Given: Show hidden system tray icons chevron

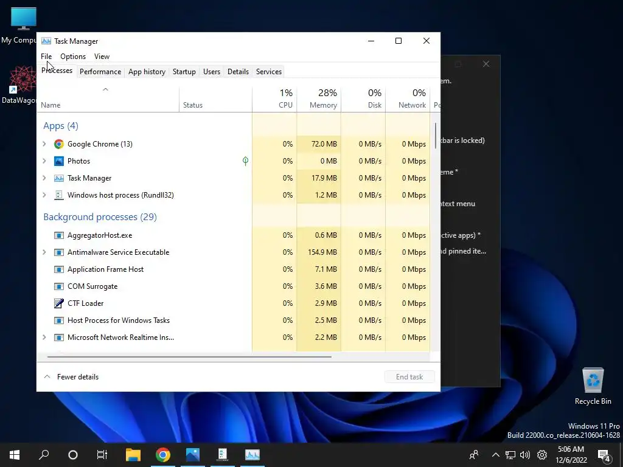Looking at the screenshot, I should (495, 455).
